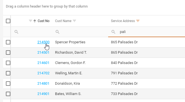Open the Cust No column filter icon
Viewport: 185px width, 102px height.
coord(30,21)
